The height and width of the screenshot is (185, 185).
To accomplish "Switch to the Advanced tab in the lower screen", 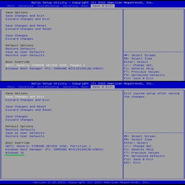I will coord(26,87).
